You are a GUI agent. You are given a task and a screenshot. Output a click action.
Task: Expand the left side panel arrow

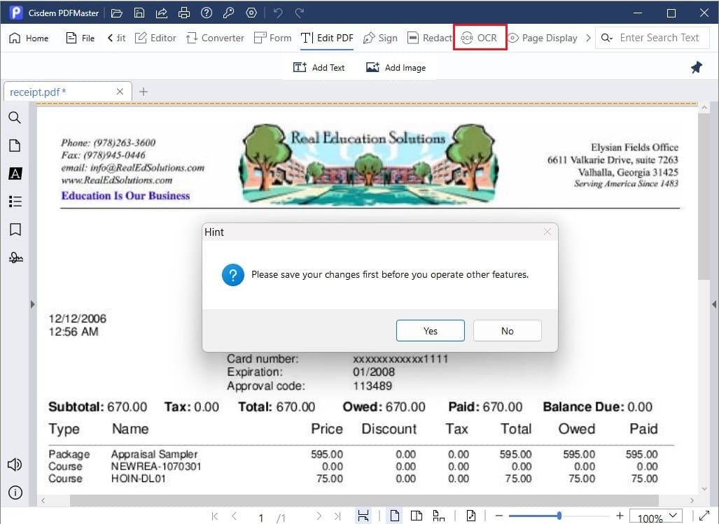tap(33, 304)
